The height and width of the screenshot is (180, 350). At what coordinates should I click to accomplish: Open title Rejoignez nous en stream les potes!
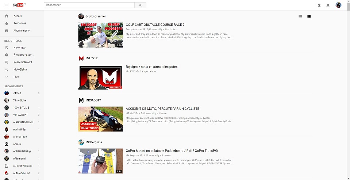(152, 67)
